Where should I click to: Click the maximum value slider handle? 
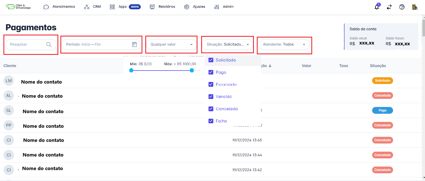[192, 70]
